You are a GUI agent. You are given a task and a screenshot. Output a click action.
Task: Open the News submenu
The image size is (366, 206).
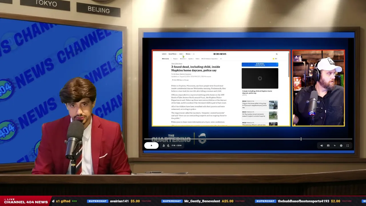(x=175, y=59)
